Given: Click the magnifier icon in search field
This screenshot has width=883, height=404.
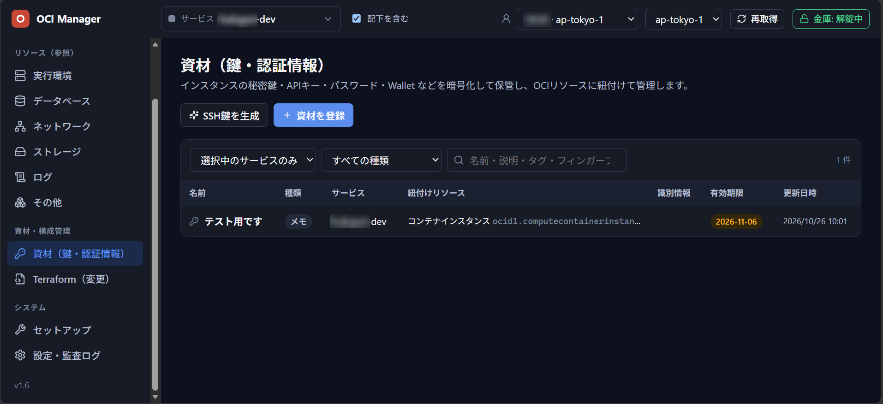Looking at the screenshot, I should [x=459, y=160].
